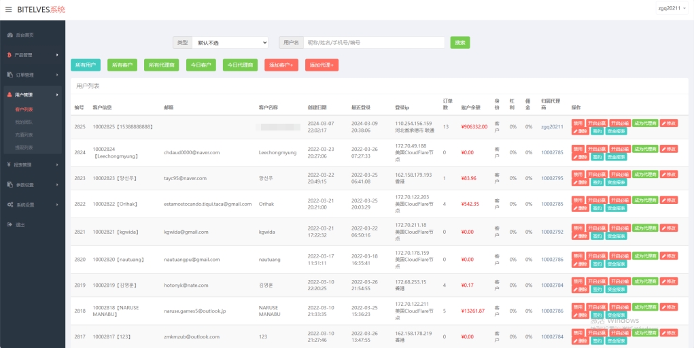Click the red 添加客户+ button
Screen dimensions: 694x348
pos(281,65)
